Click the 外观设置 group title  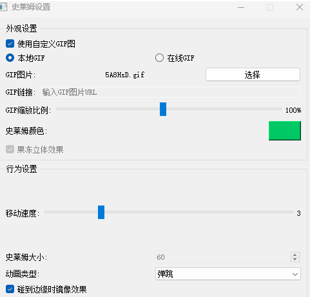click(21, 28)
